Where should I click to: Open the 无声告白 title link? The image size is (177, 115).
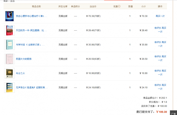click(32, 88)
